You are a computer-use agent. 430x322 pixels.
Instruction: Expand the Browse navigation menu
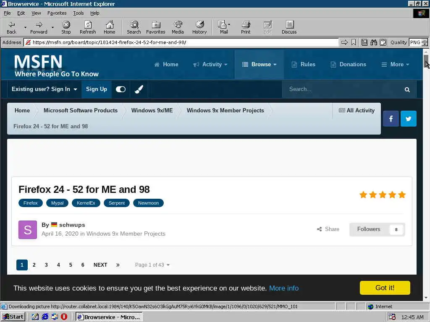pyautogui.click(x=259, y=64)
